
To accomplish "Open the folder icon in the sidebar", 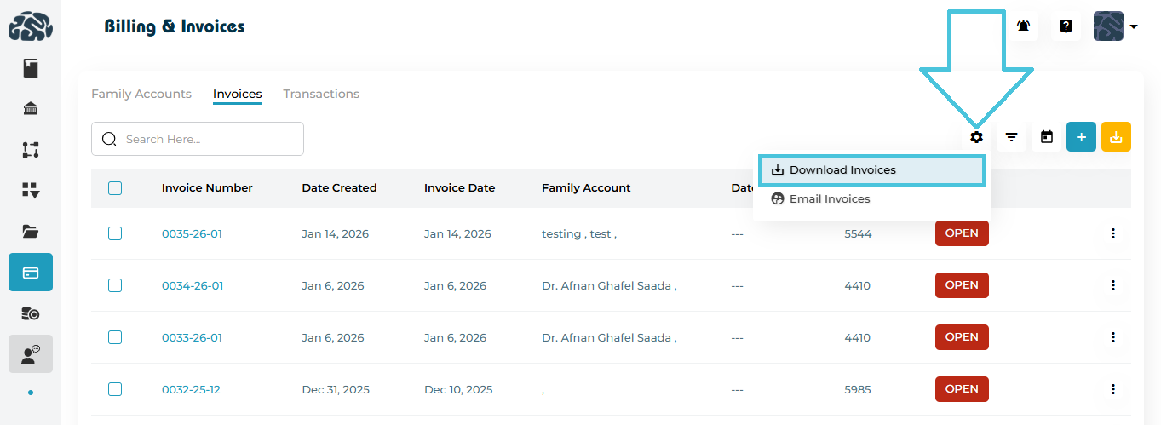I will (x=31, y=231).
